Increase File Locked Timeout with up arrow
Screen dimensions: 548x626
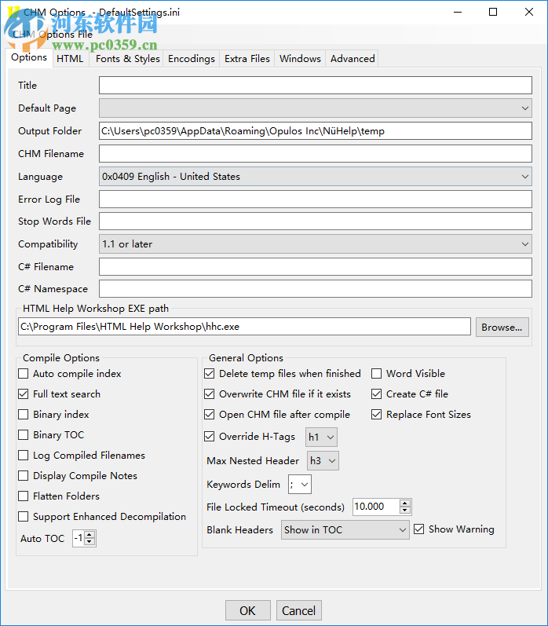[x=405, y=503]
